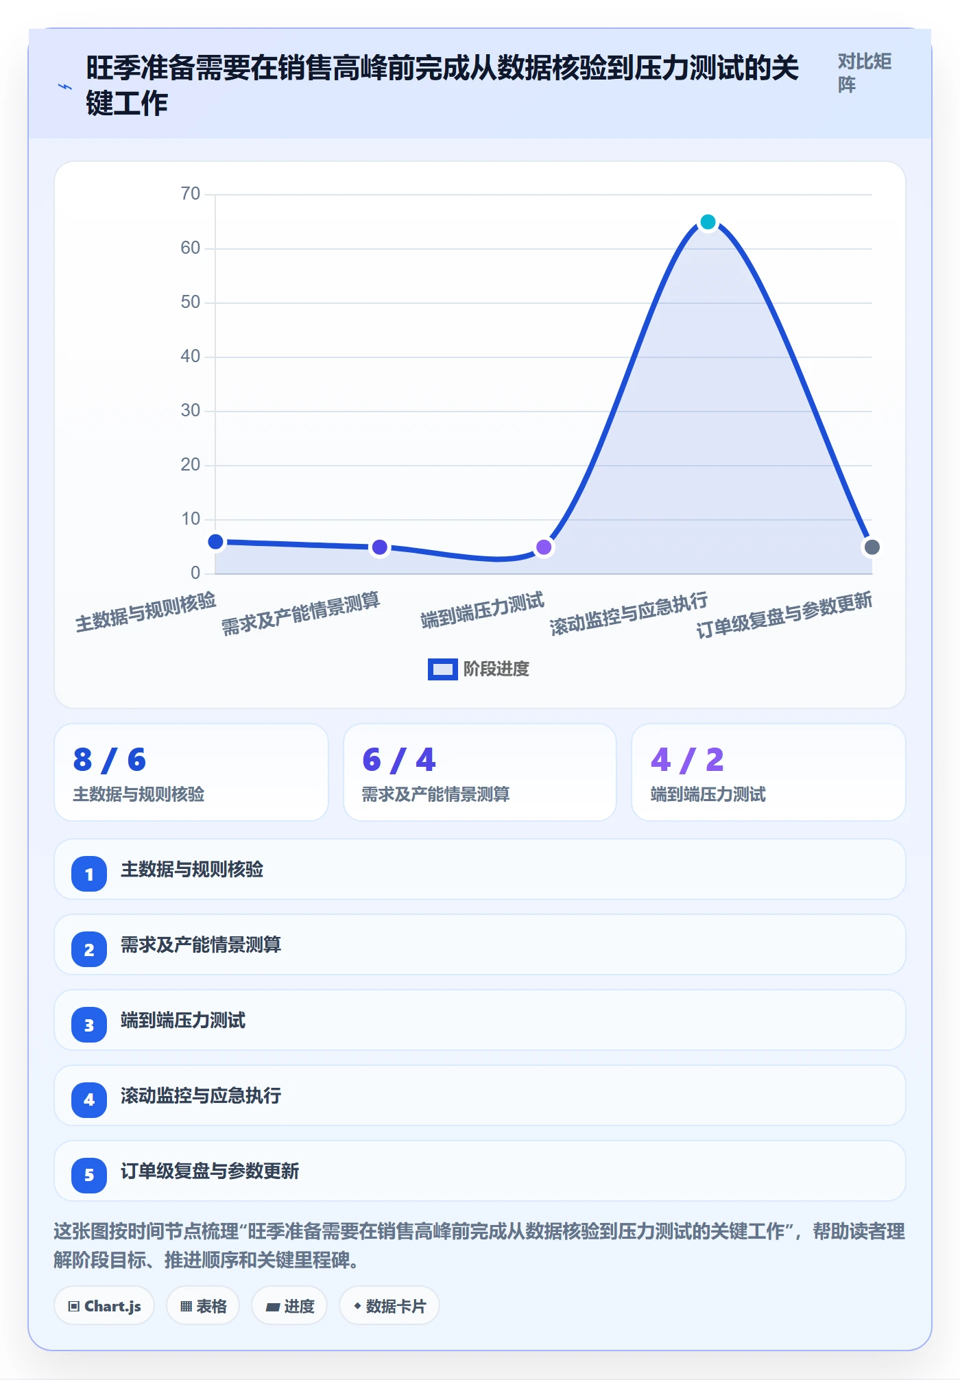Click the gray chart point for 订单级复盘与参数更新
The width and height of the screenshot is (960, 1380).
pyautogui.click(x=872, y=547)
